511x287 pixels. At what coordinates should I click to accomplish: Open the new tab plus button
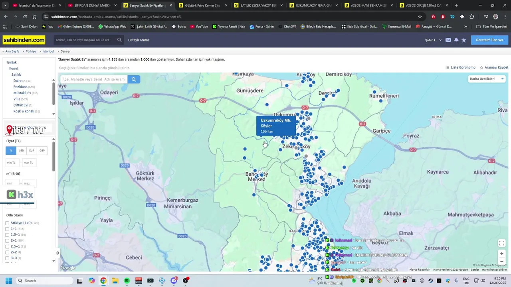pos(456,5)
